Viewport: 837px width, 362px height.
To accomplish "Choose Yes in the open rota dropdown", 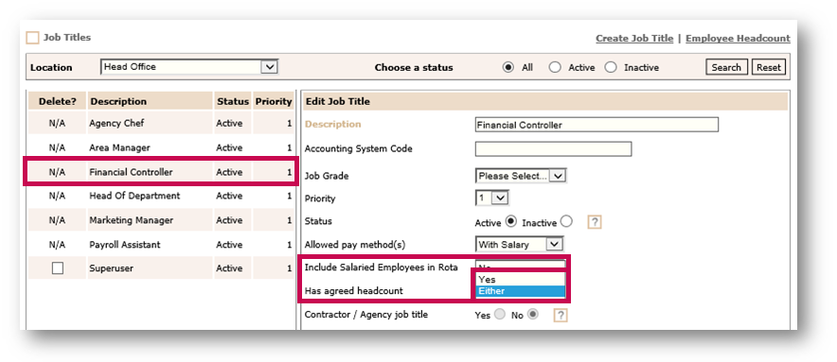I will tap(520, 280).
